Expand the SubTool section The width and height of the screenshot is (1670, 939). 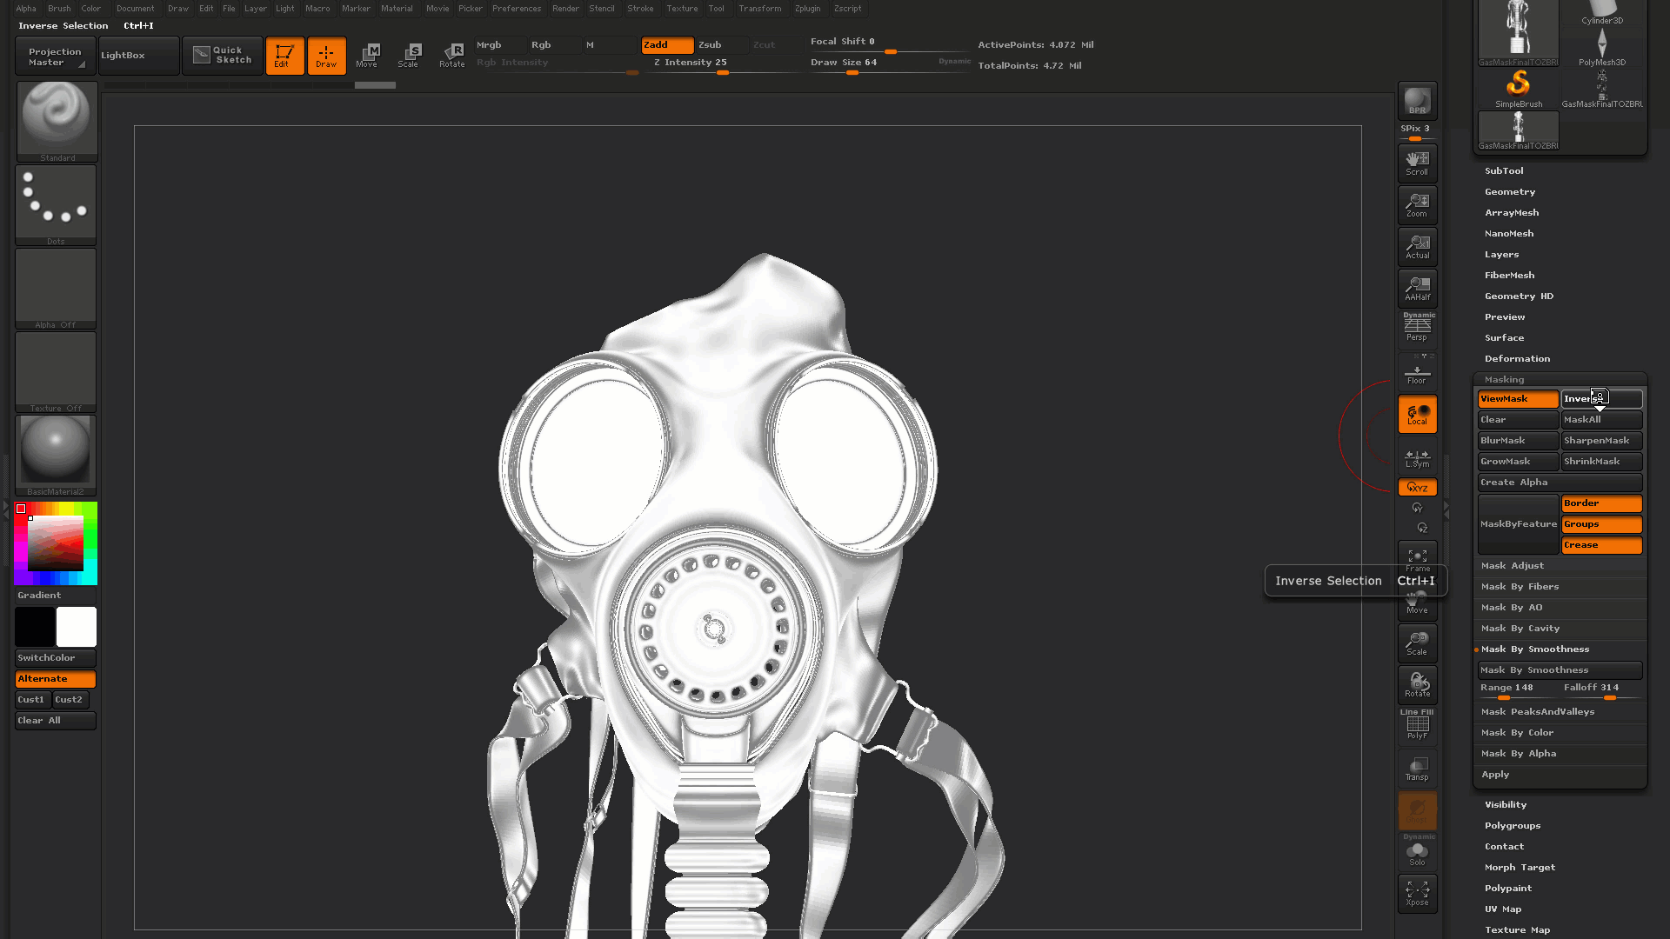(1504, 171)
